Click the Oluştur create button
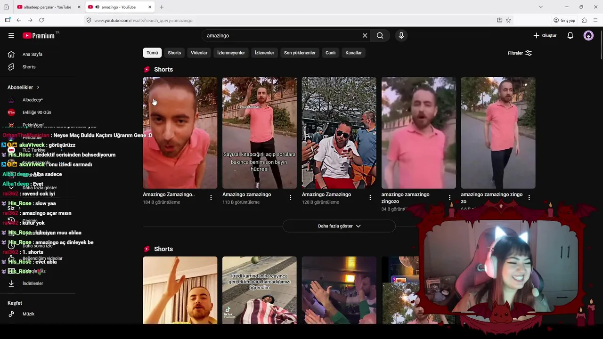603x339 pixels. [545, 35]
